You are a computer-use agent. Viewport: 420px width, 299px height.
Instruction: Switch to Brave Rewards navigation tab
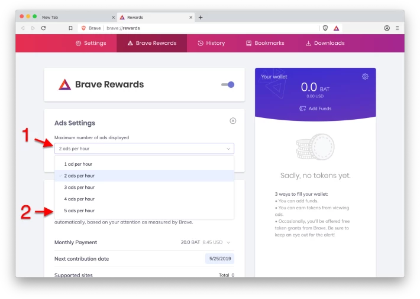[x=152, y=43]
